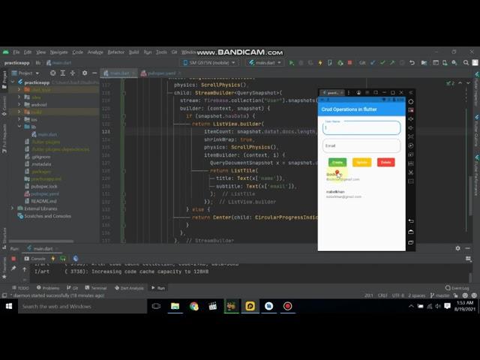Viewport: 480px width, 360px height.
Task: Open the Terminal tool window tab
Action: tap(96, 288)
